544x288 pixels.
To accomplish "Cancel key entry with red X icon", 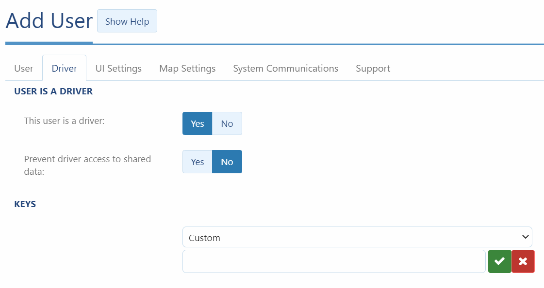I will [523, 261].
